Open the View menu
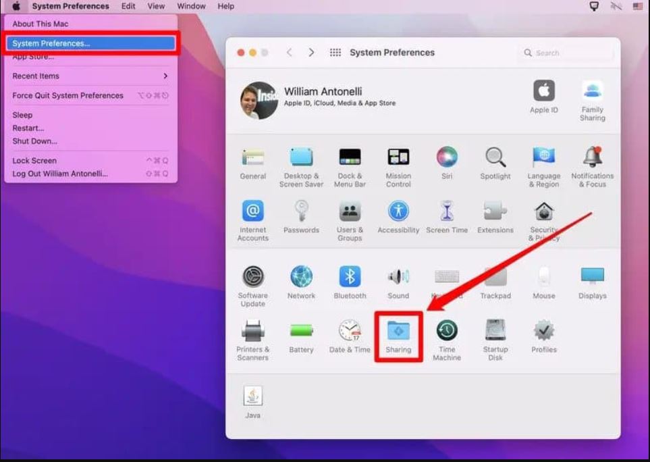Screen dimensions: 650x462 [156, 6]
